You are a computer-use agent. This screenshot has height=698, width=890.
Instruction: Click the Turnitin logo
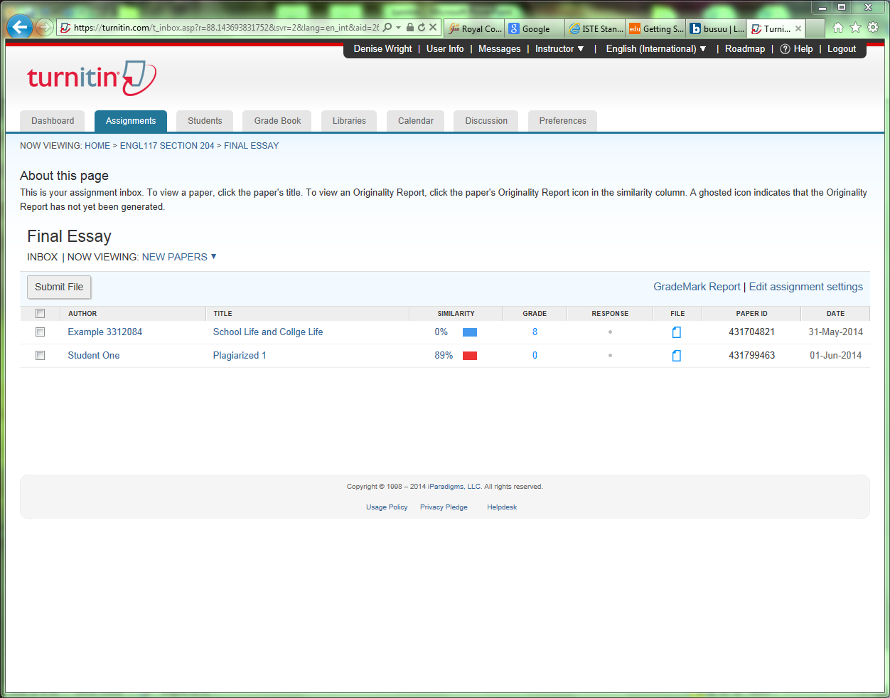coord(91,78)
